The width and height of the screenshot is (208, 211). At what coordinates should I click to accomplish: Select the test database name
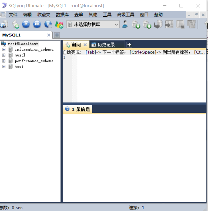click(x=19, y=67)
